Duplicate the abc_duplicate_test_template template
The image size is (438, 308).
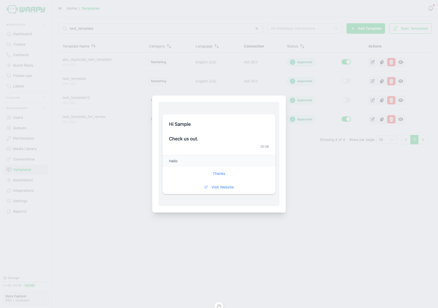[x=382, y=62]
